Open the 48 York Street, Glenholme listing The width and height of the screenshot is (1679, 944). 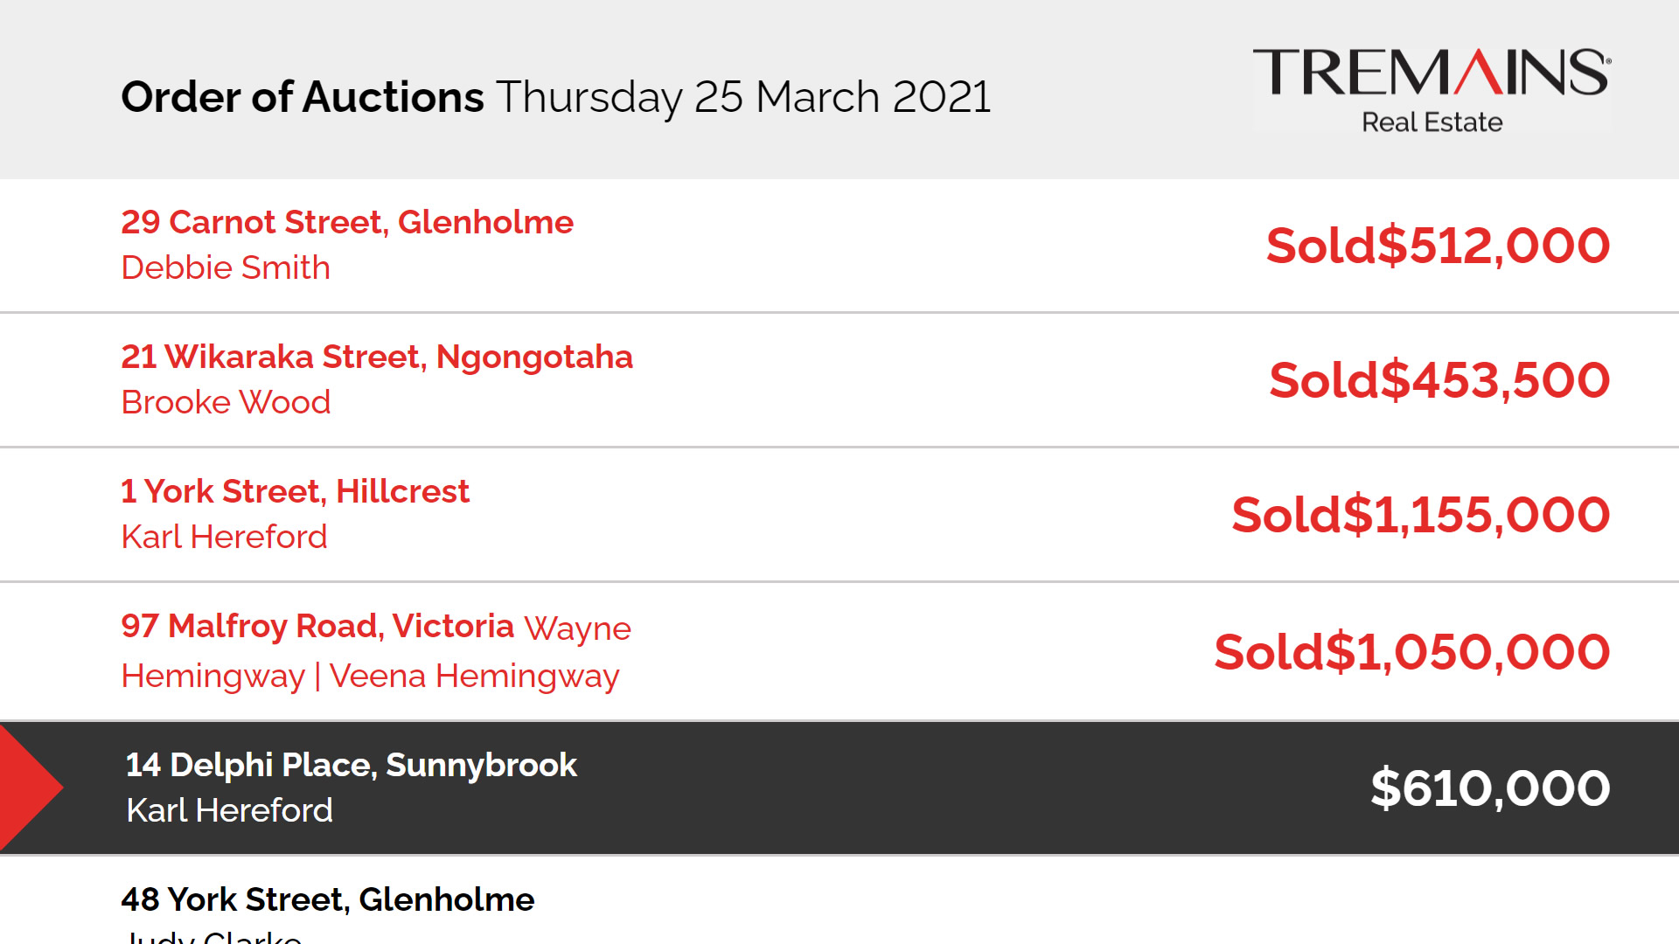click(327, 899)
